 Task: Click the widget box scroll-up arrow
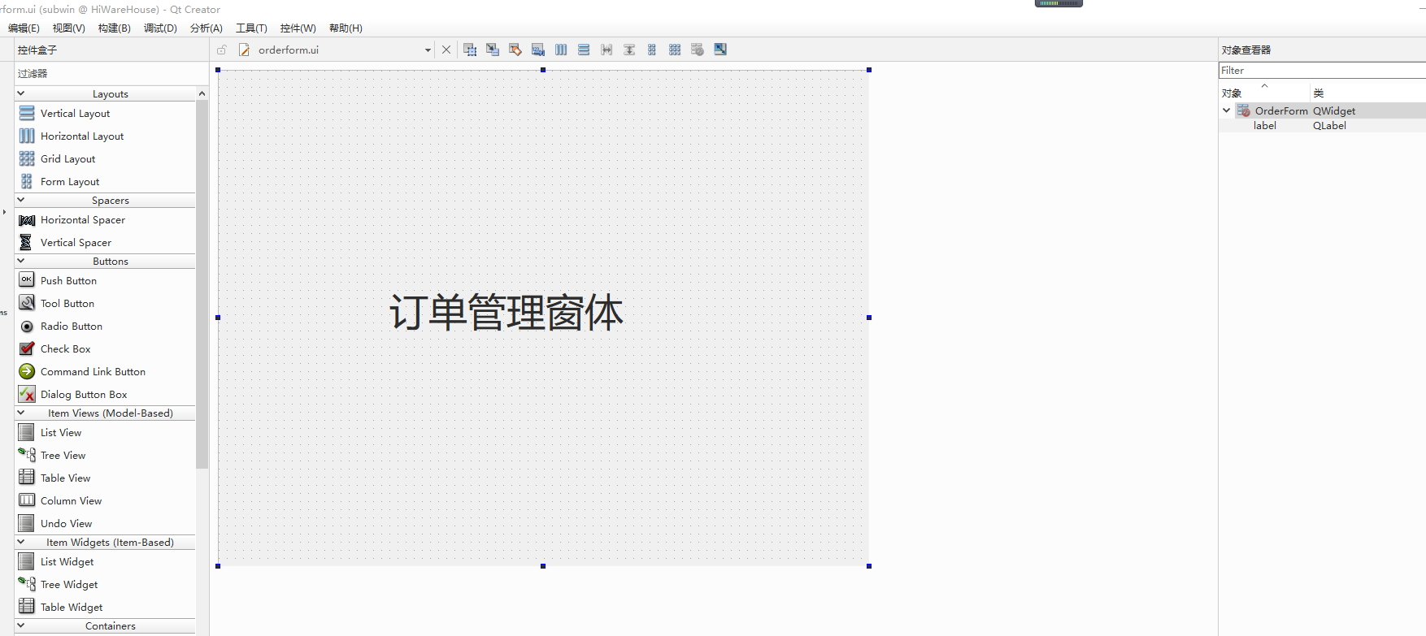(202, 93)
